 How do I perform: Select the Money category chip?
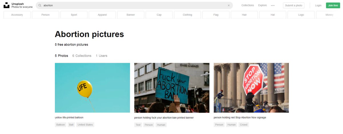click(329, 15)
